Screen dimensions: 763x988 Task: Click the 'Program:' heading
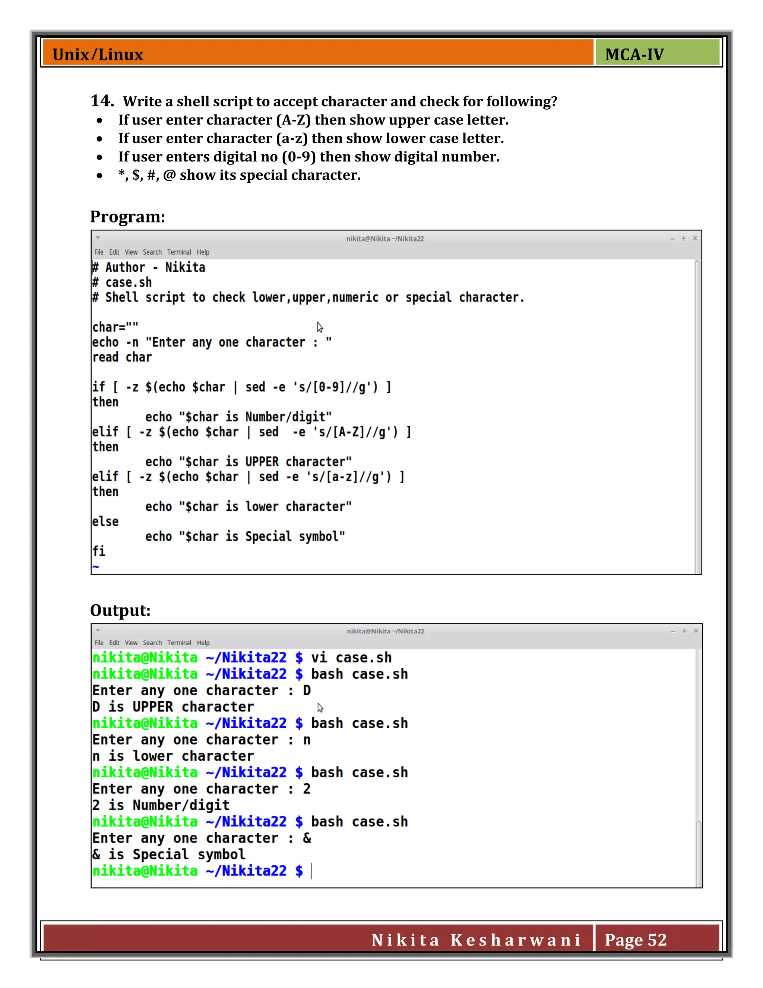127,217
